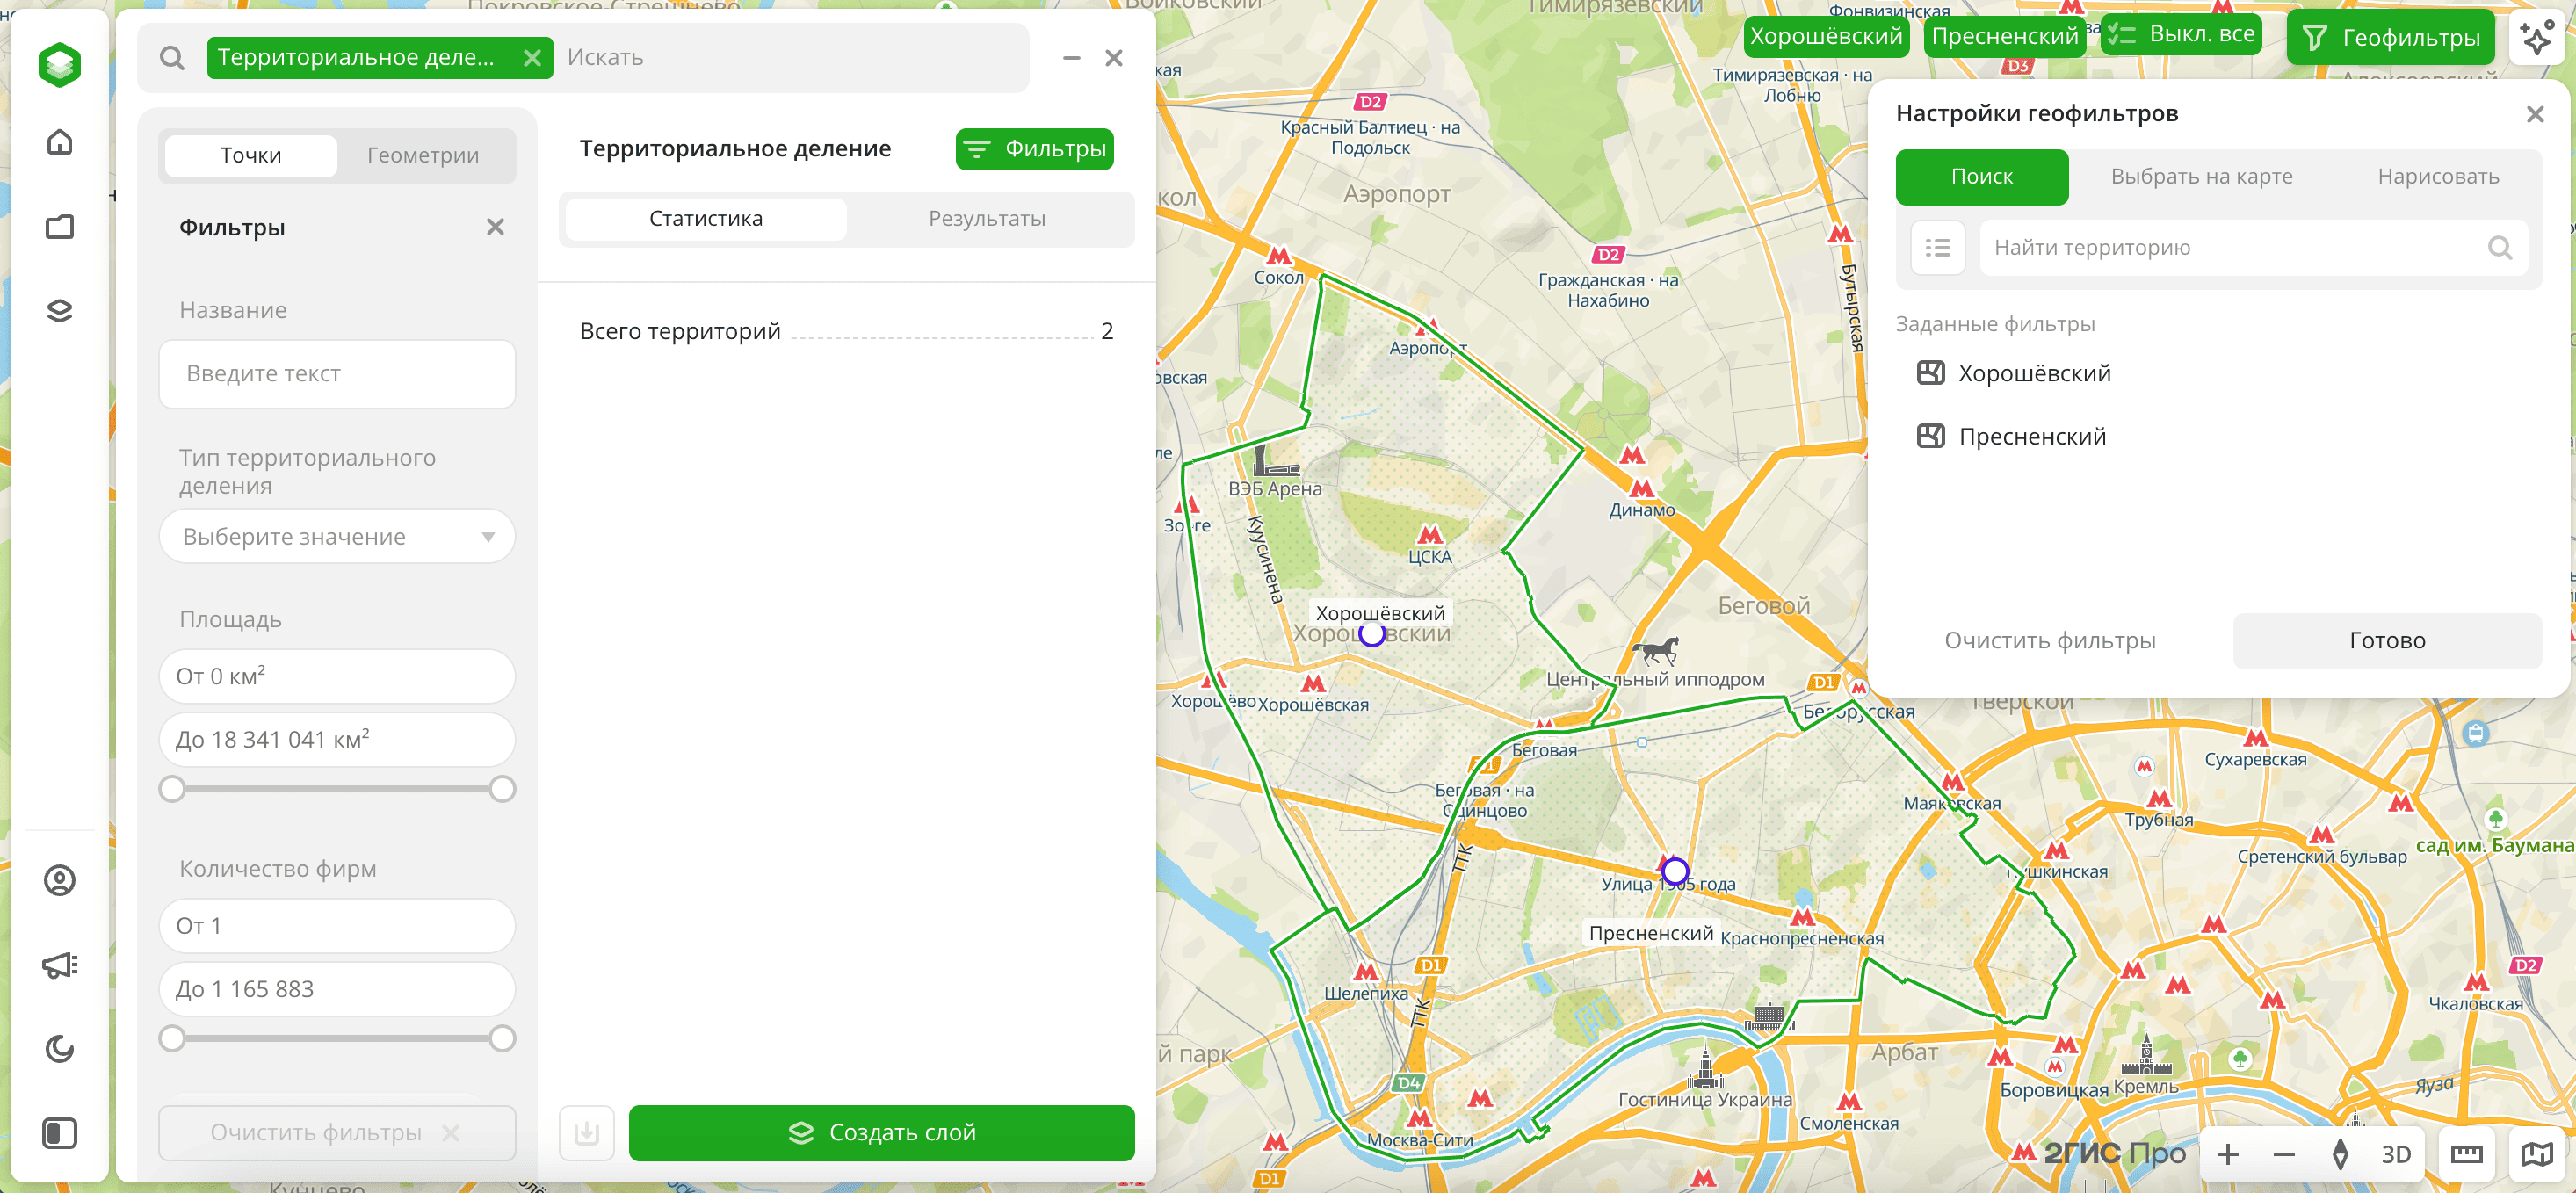Click the megaphone announcements icon
The height and width of the screenshot is (1193, 2576).
click(x=60, y=965)
